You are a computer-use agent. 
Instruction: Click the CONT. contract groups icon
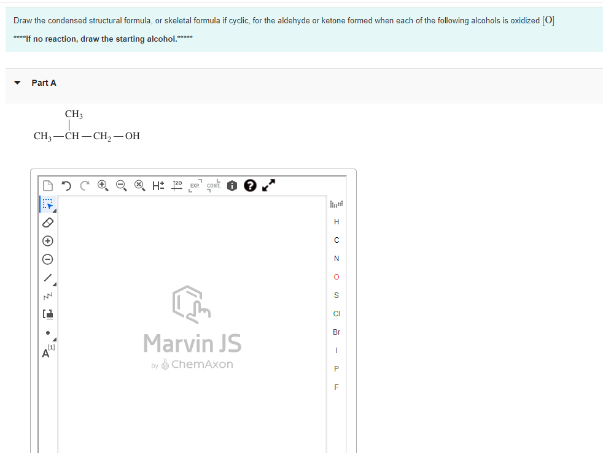pos(214,185)
